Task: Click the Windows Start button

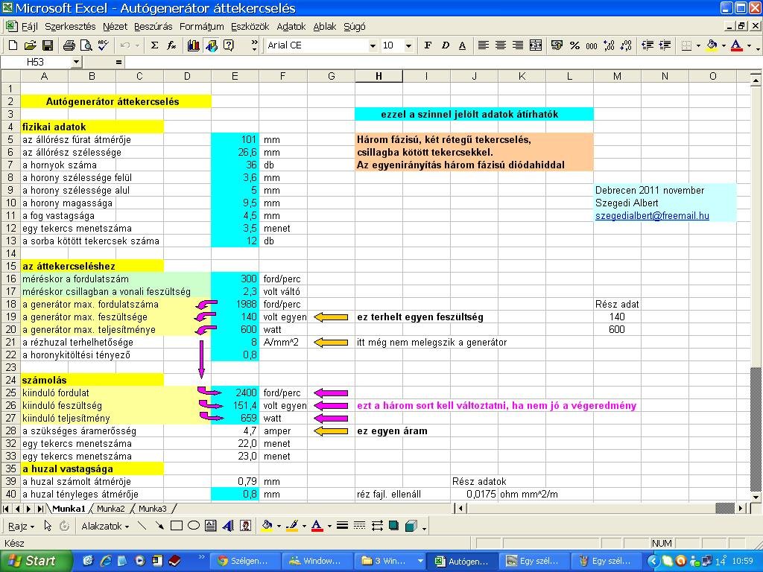Action: click(36, 561)
